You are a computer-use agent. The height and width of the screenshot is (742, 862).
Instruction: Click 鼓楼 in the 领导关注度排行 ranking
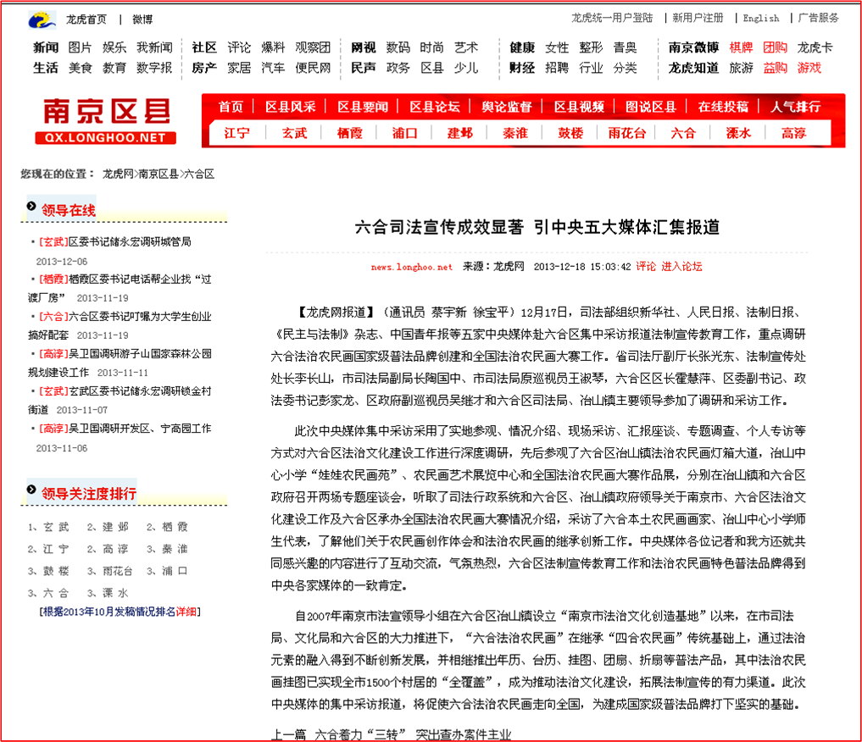[x=56, y=571]
